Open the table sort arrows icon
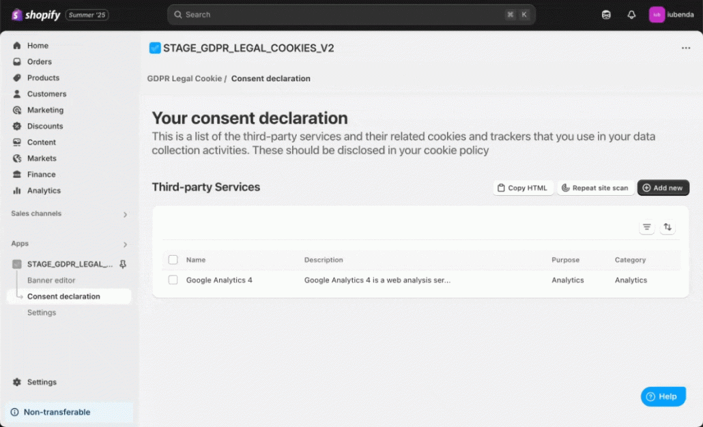 668,227
